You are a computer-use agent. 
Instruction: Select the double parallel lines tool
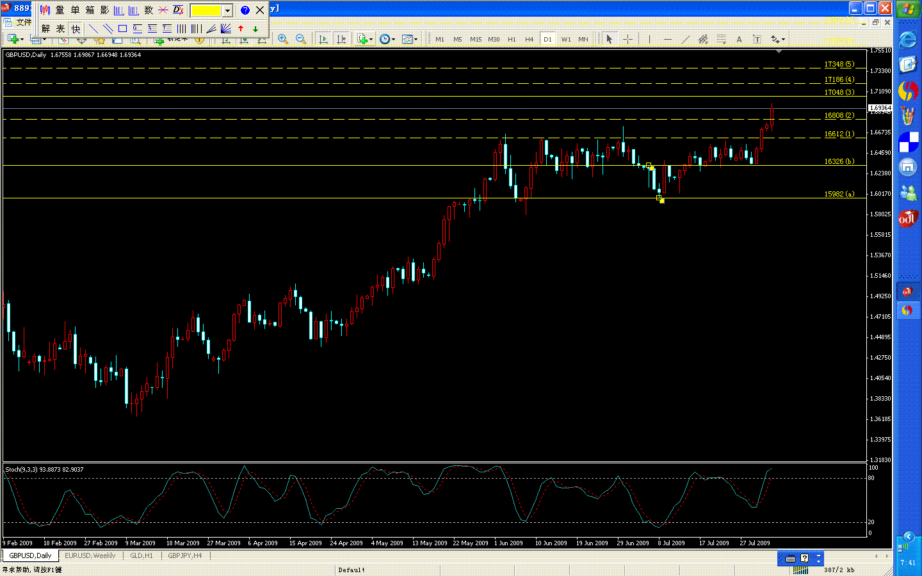coord(108,29)
